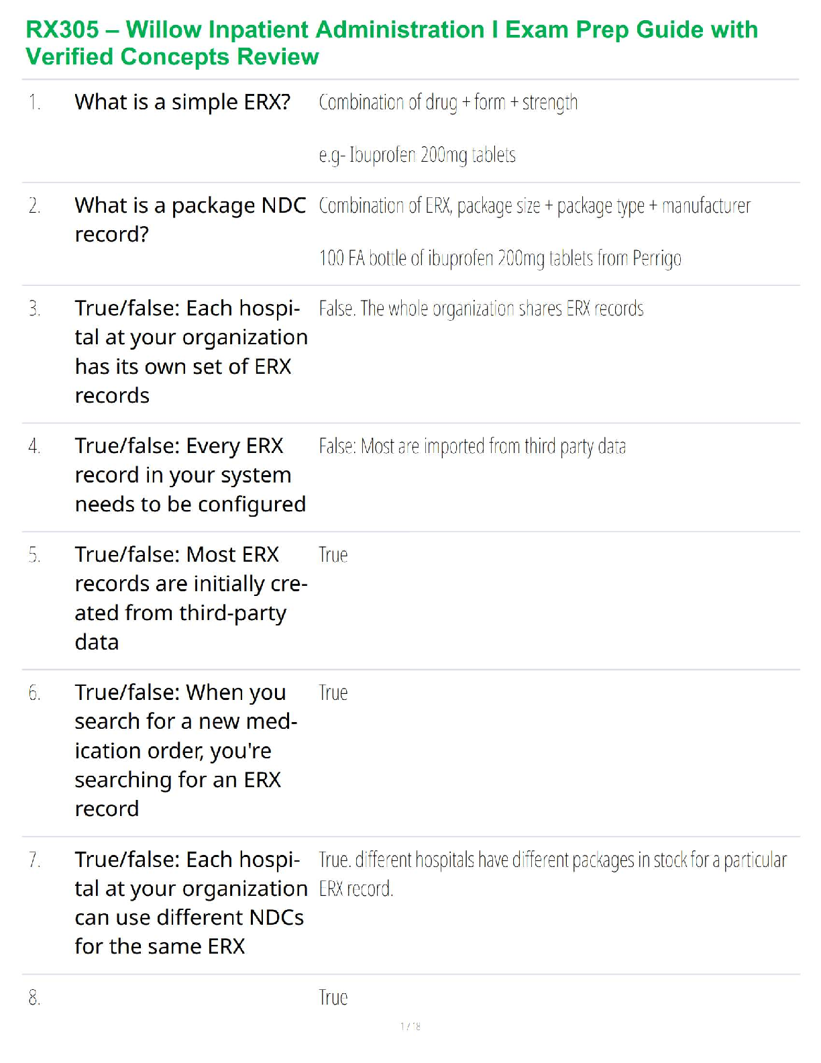
Task: Click question "What is a simple ERX?"
Action: click(x=182, y=102)
